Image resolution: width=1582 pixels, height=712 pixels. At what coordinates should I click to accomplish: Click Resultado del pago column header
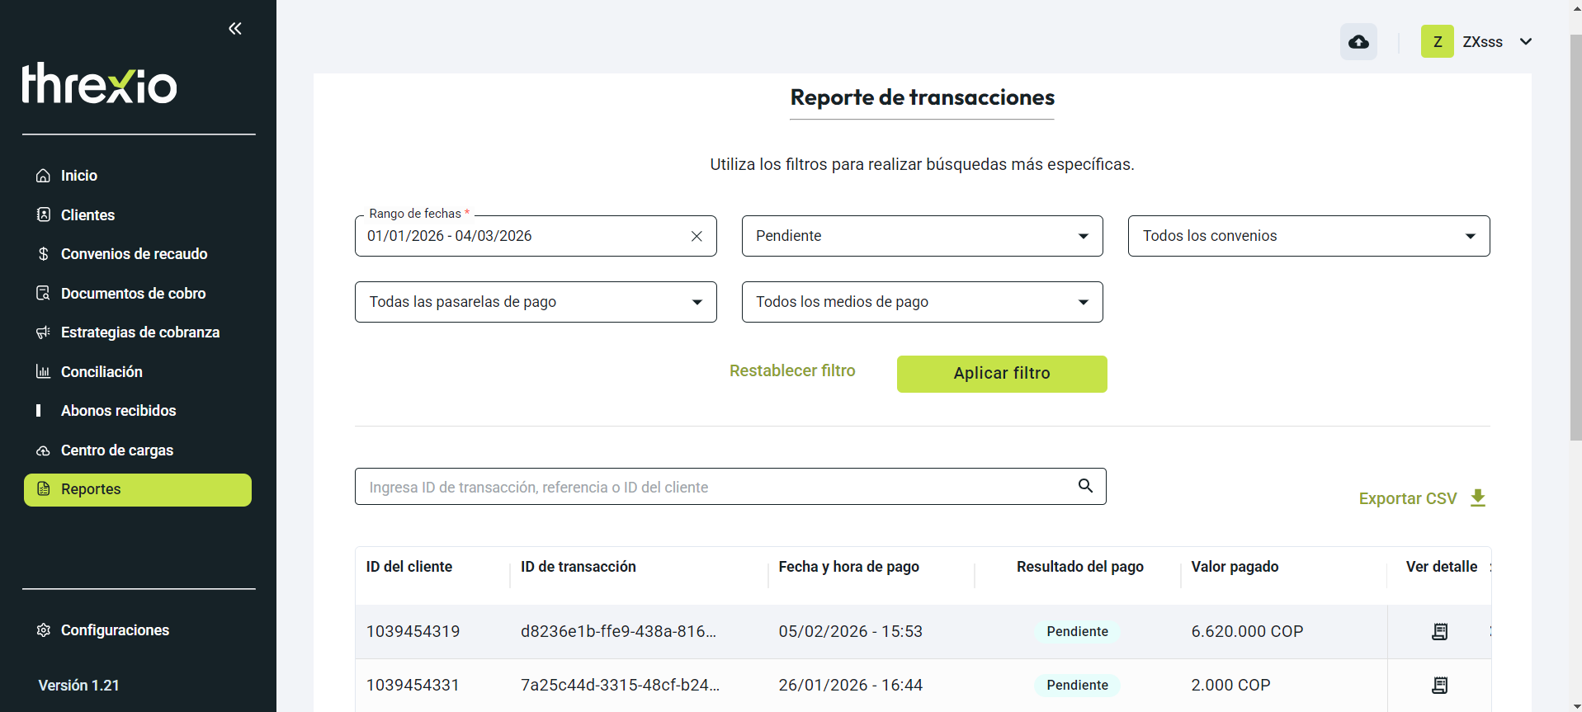coord(1079,567)
